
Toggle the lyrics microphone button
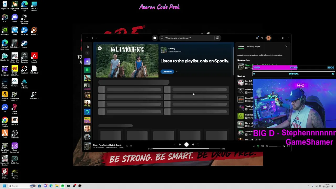click(x=254, y=146)
